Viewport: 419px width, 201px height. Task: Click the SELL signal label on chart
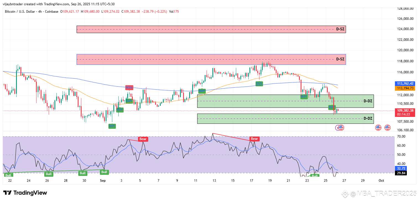[129, 87]
